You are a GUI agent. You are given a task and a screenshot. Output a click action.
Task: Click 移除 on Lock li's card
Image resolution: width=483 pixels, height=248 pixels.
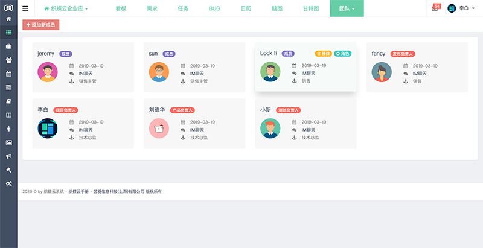pyautogui.click(x=324, y=54)
